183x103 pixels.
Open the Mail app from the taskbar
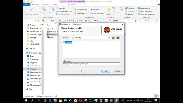point(75,100)
